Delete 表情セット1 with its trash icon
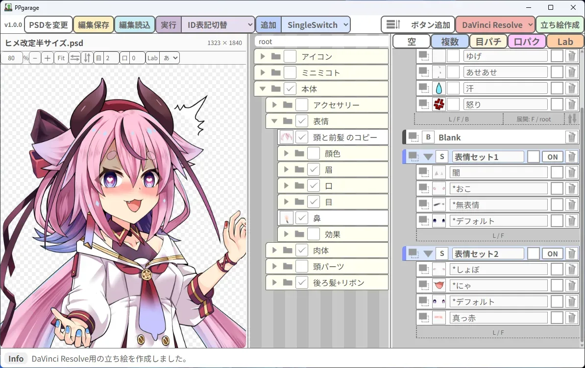 point(571,157)
